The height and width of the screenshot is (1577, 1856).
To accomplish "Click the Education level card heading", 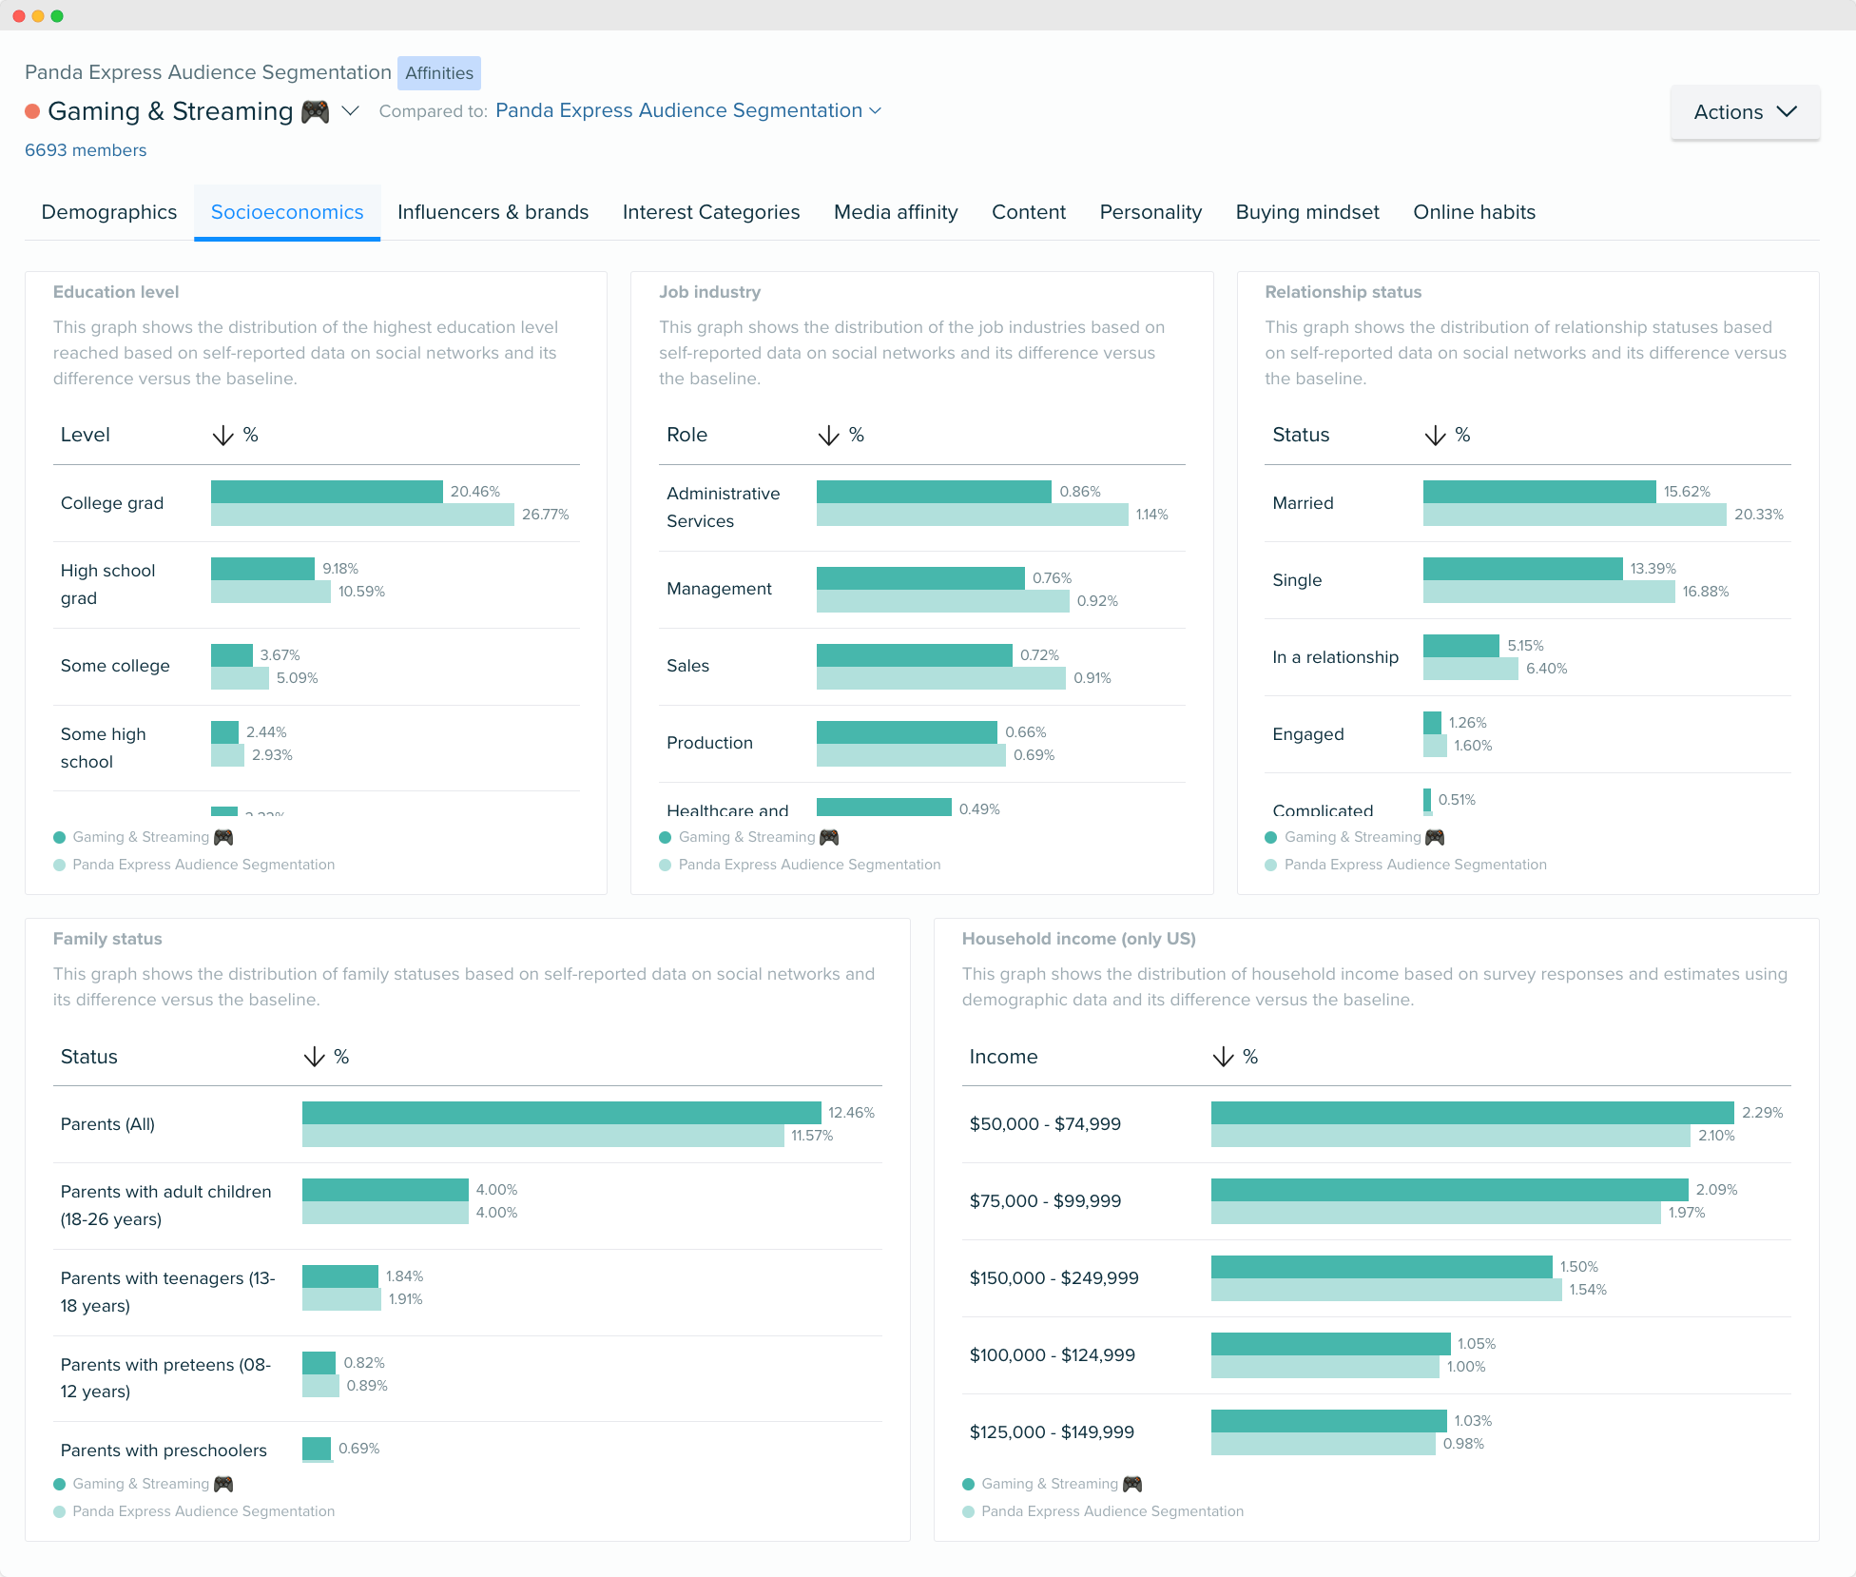I will [116, 292].
